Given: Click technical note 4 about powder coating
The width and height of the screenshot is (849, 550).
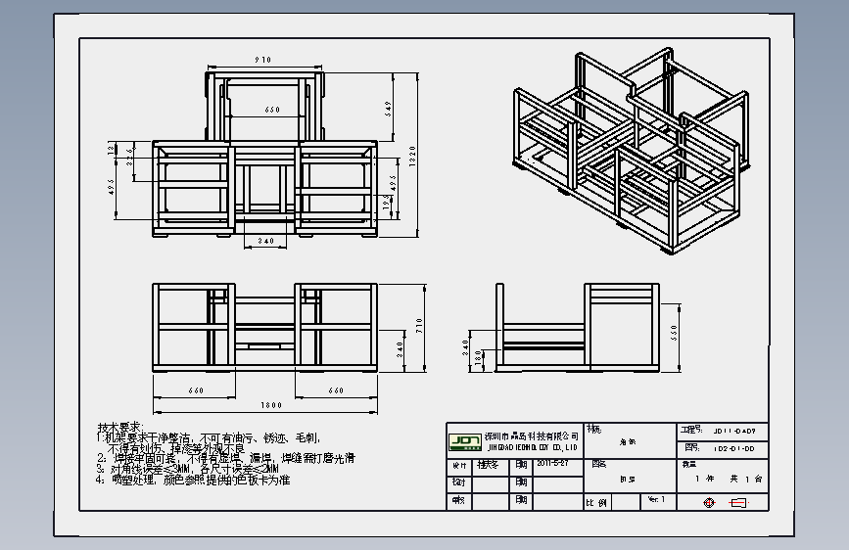Looking at the screenshot, I should coord(193,480).
